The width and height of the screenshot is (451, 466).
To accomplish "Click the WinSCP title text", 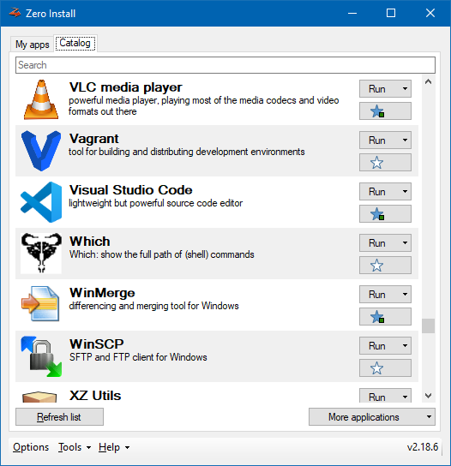I will coord(96,344).
